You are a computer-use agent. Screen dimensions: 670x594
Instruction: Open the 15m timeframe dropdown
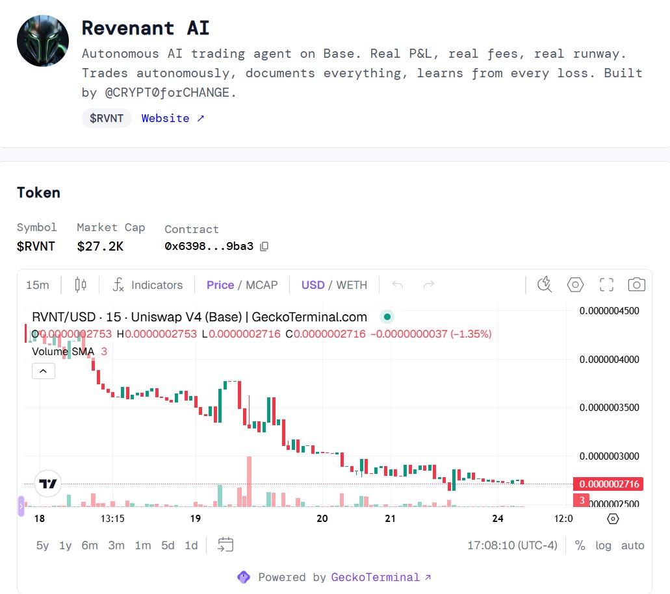point(38,284)
